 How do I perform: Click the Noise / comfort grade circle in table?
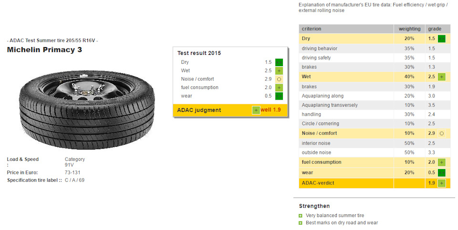(x=442, y=133)
